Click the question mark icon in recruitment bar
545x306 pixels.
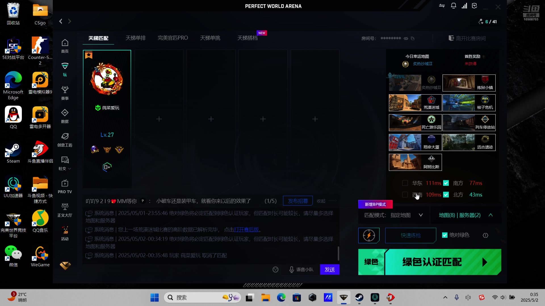pyautogui.click(x=143, y=201)
